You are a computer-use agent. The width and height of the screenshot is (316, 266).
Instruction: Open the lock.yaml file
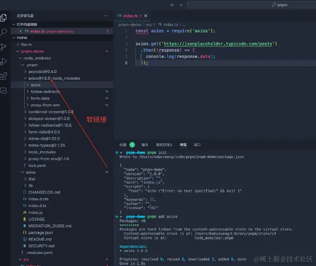[62, 165]
